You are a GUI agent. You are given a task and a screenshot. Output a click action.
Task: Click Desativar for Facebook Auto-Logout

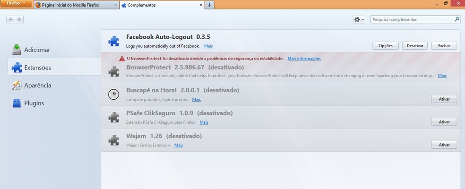tap(415, 46)
